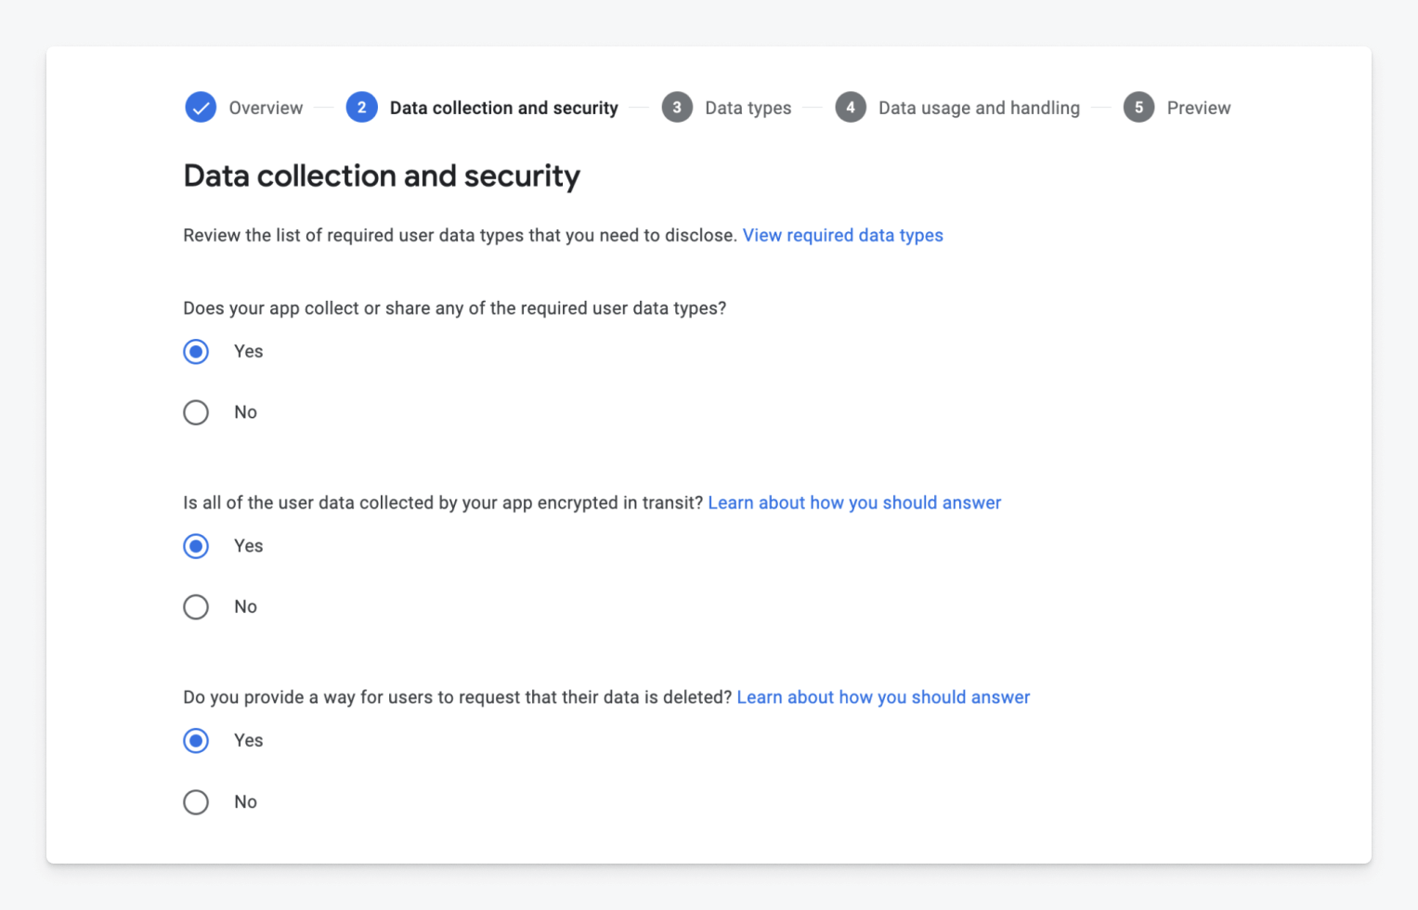The image size is (1418, 910).
Task: Click Learn about how you should answer for encryption
Action: 854,502
